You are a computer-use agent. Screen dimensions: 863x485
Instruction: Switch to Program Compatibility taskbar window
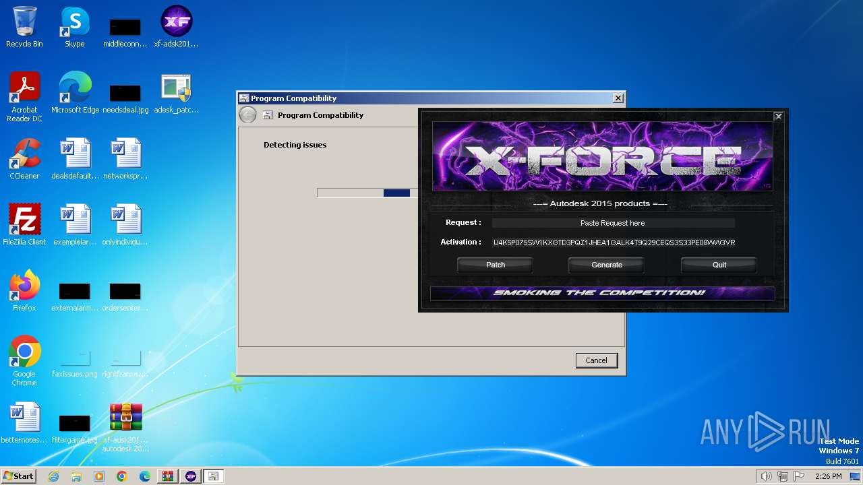pyautogui.click(x=213, y=476)
